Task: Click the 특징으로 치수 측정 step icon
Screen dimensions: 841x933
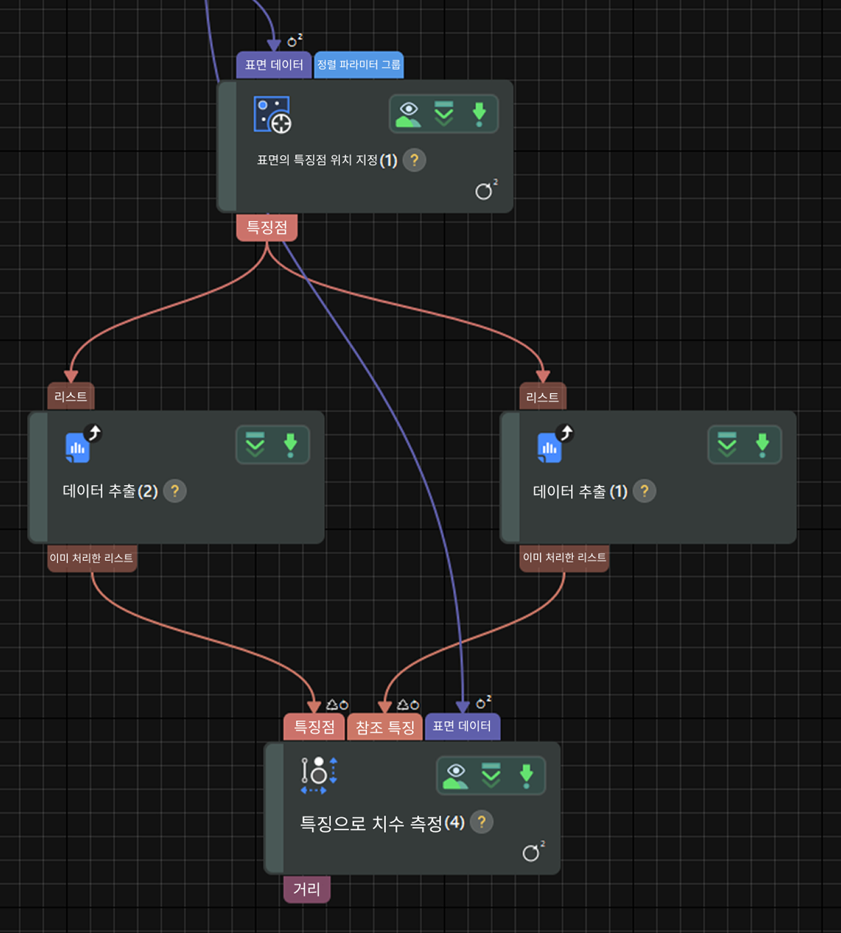Action: click(x=319, y=776)
